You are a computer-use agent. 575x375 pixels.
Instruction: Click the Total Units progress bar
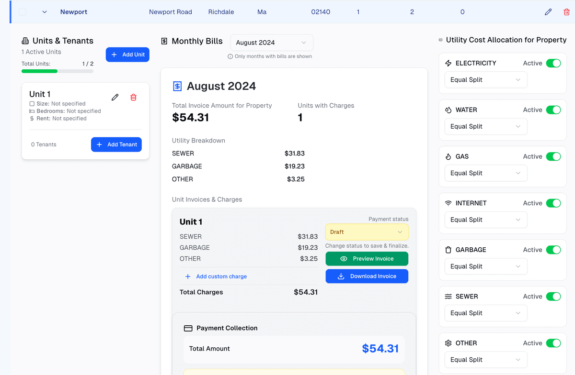point(57,71)
